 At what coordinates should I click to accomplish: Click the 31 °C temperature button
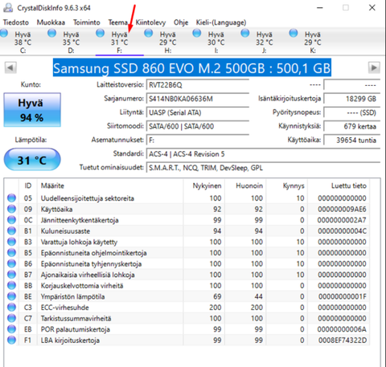click(x=32, y=160)
